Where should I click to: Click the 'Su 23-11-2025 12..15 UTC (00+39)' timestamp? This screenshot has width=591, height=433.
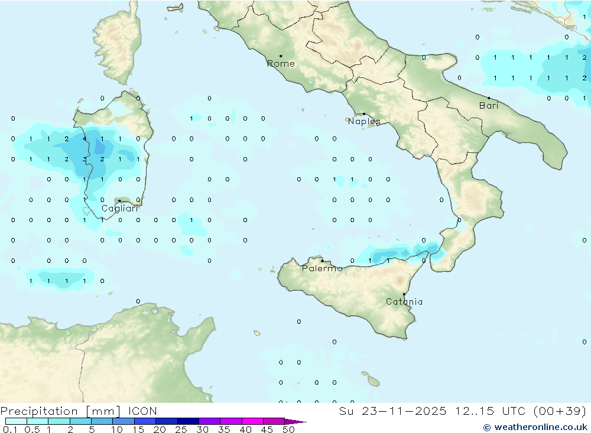463,411
